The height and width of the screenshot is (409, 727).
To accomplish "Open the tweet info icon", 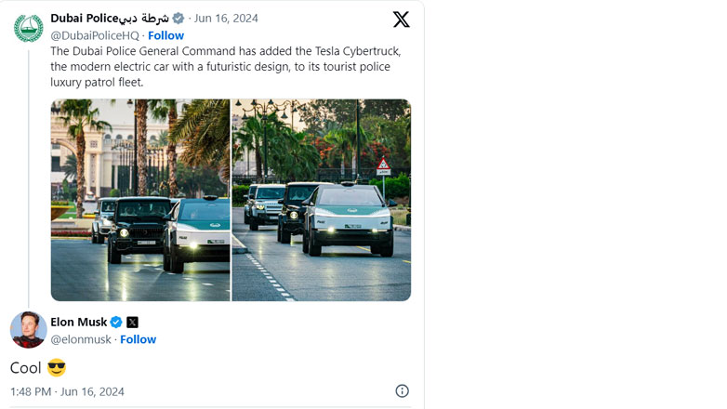I will (x=402, y=391).
